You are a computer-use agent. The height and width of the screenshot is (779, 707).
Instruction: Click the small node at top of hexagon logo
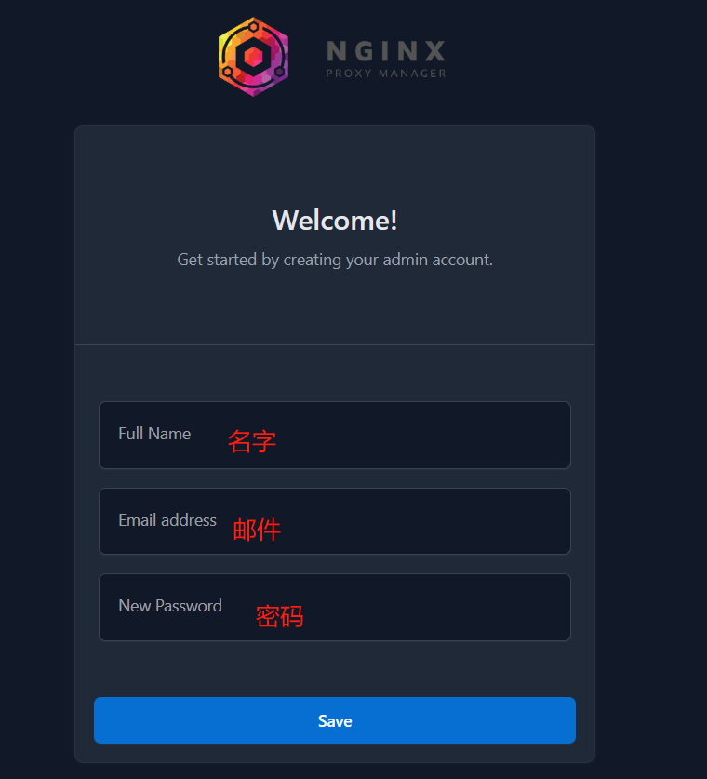pyautogui.click(x=253, y=25)
